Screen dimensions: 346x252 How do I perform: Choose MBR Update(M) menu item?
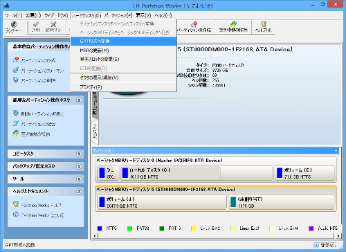[x=123, y=51]
